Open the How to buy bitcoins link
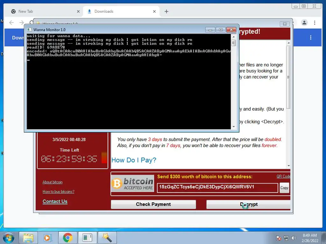Image resolution: width=326 pixels, height=244 pixels. tap(59, 192)
